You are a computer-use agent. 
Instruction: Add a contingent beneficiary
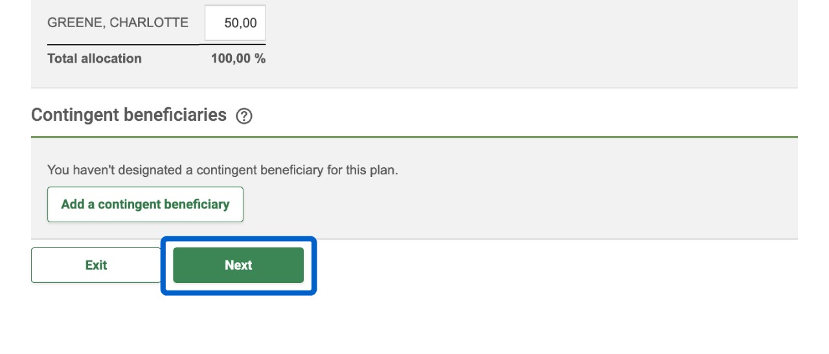click(x=145, y=204)
